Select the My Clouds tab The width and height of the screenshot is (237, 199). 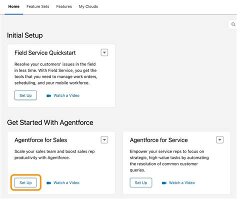88,6
